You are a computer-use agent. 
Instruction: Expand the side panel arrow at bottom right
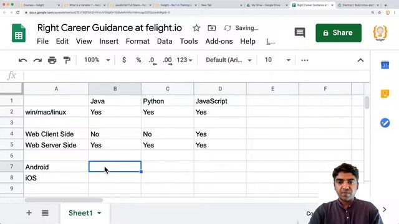point(385,210)
